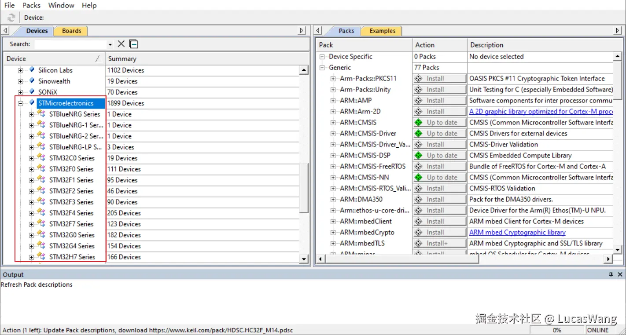Click the Sinowealth vendor icon
Screen dimensions: 626x335
(x=32, y=81)
